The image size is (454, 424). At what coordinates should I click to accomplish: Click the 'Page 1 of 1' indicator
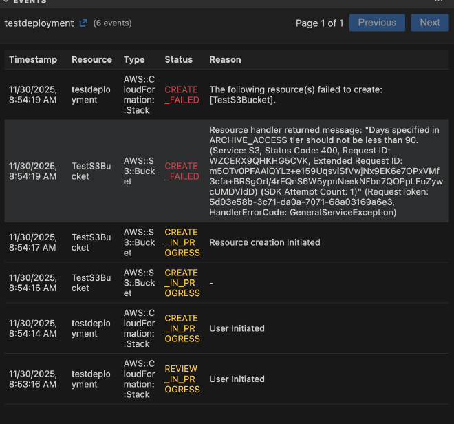[x=319, y=23]
